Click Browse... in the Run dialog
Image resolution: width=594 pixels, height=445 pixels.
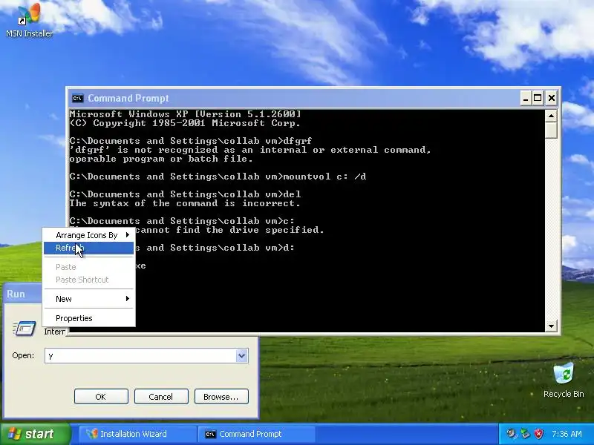coord(221,397)
